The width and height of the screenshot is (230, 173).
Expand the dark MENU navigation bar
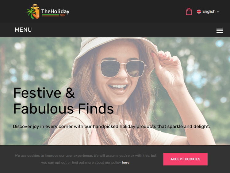pyautogui.click(x=115, y=30)
